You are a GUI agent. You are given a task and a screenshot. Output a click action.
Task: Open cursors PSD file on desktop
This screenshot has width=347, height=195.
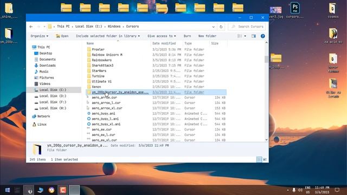(295, 10)
